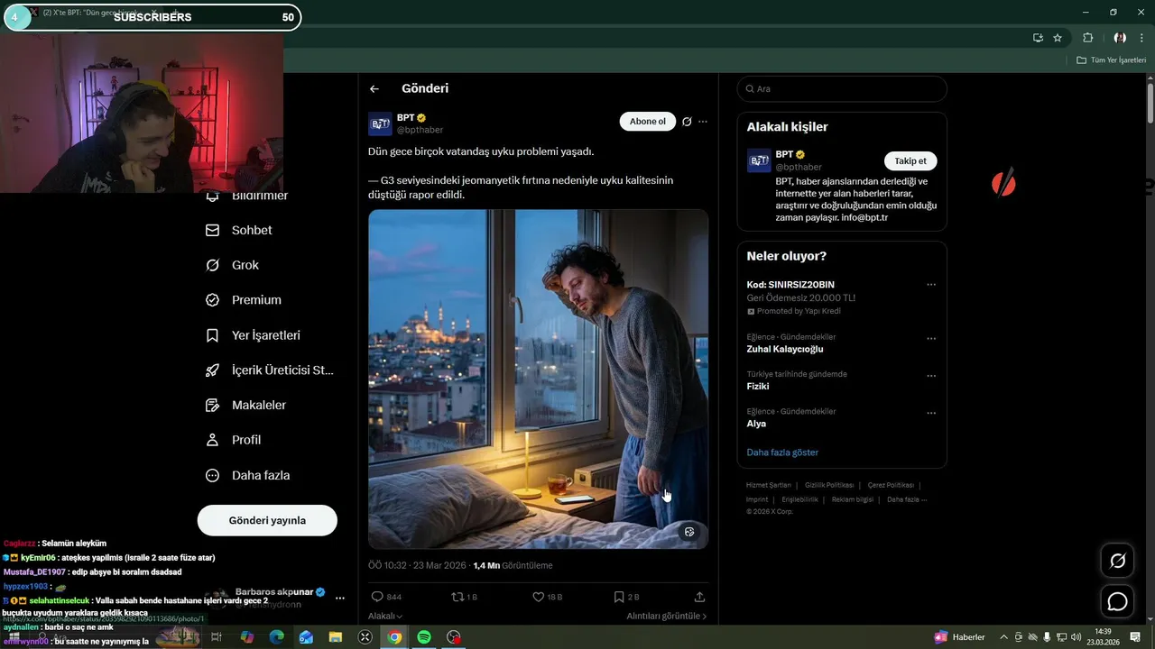
Task: Click the BPT avatar in the post header
Action: [380, 123]
